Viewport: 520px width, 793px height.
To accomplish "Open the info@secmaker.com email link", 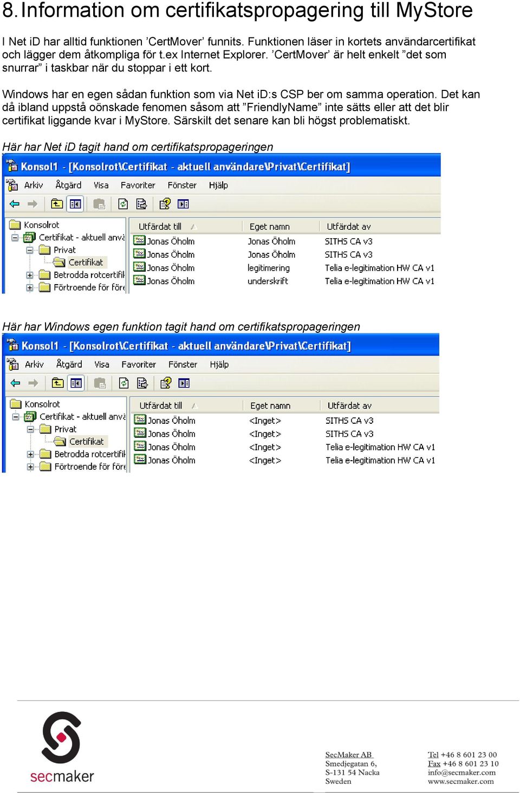I will (x=461, y=772).
